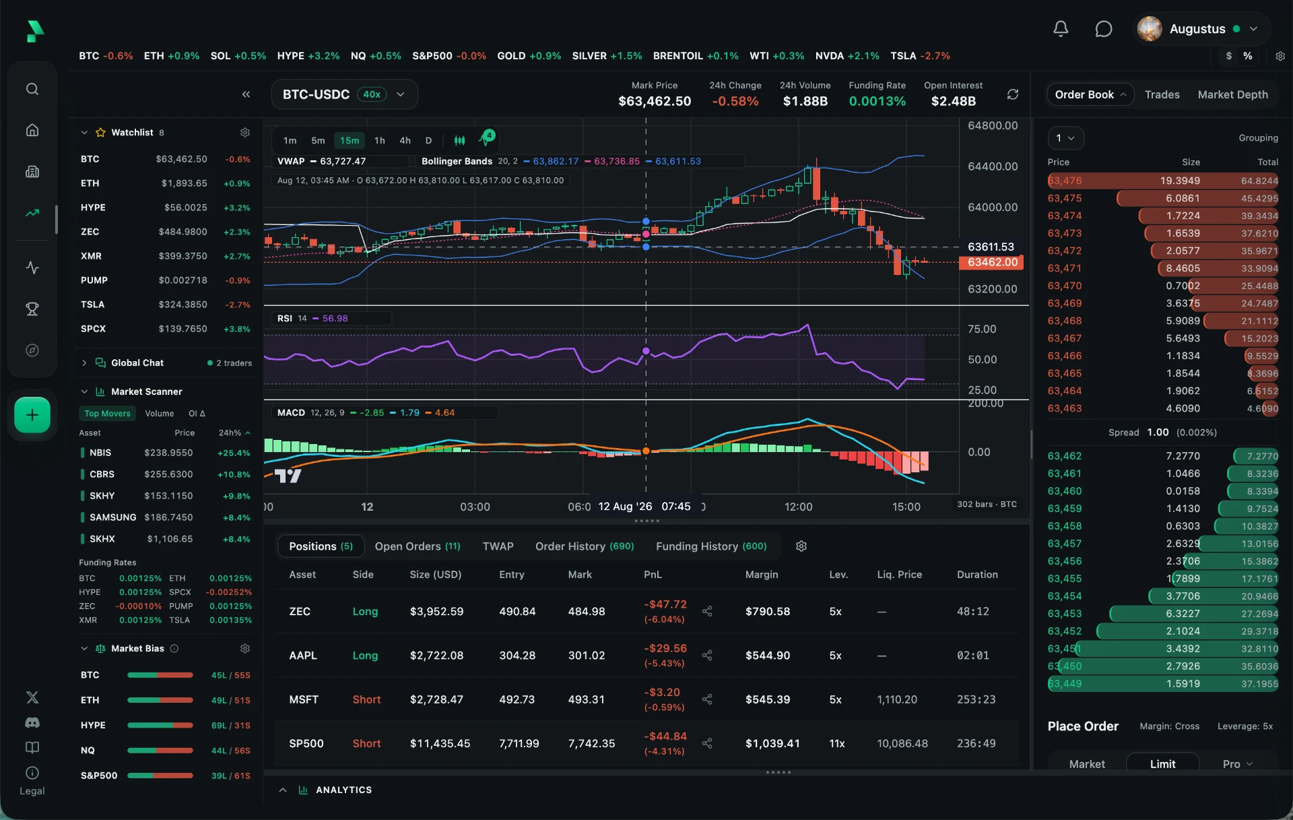
Task: Choose the Limit order type
Action: [1162, 764]
